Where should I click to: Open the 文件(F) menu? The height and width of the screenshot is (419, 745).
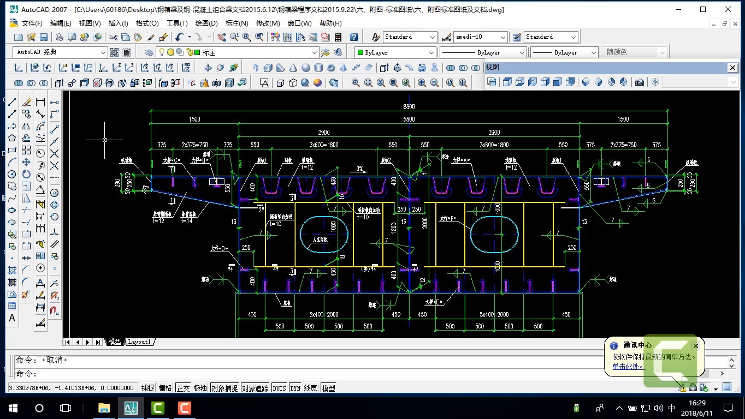tap(32, 23)
